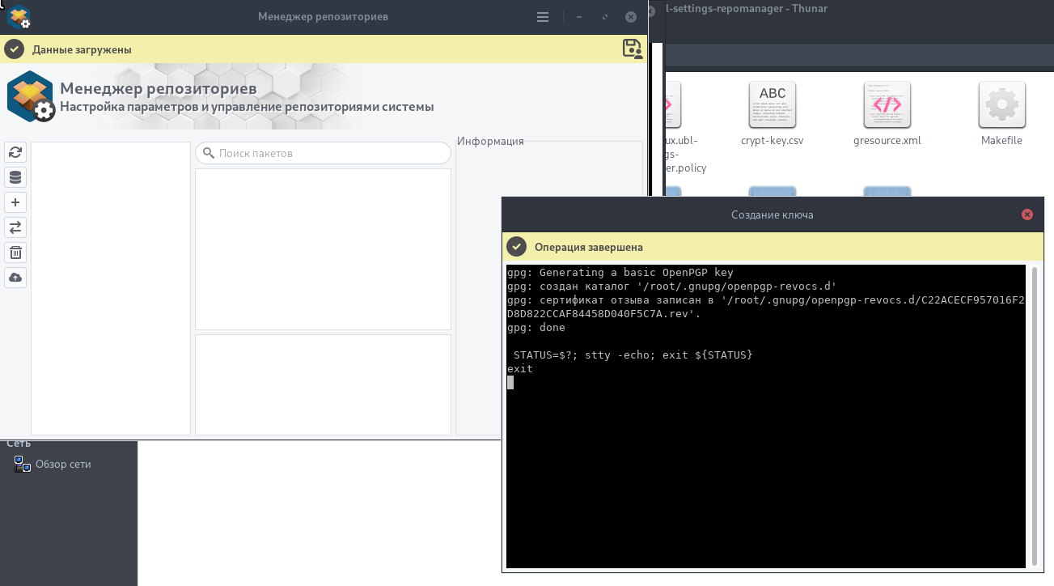This screenshot has width=1054, height=586.
Task: Focus the 'Поиск пакетов' search field
Action: click(x=324, y=153)
